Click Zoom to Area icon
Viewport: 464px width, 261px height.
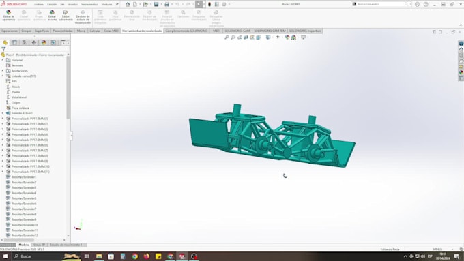coord(233,37)
